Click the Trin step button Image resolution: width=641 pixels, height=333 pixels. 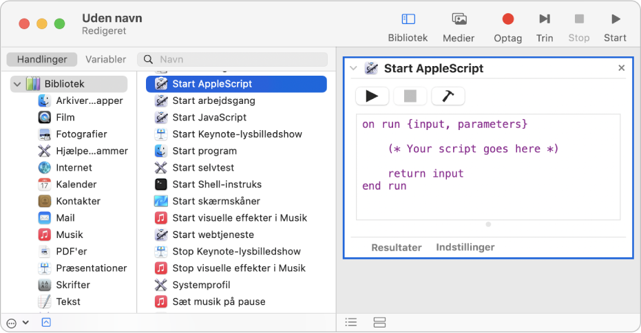(544, 20)
